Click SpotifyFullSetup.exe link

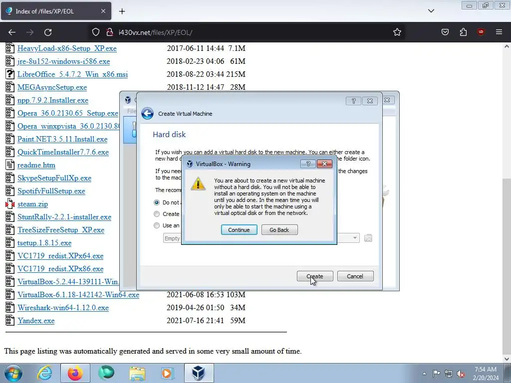click(51, 191)
